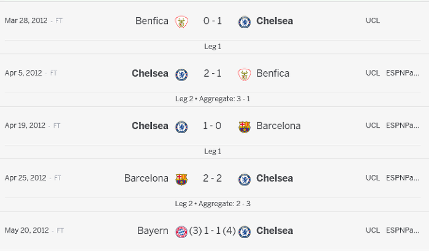Screen dimensions: 429x251
Task: Click Chelsea crest in Apr 19 match
Action: point(181,126)
